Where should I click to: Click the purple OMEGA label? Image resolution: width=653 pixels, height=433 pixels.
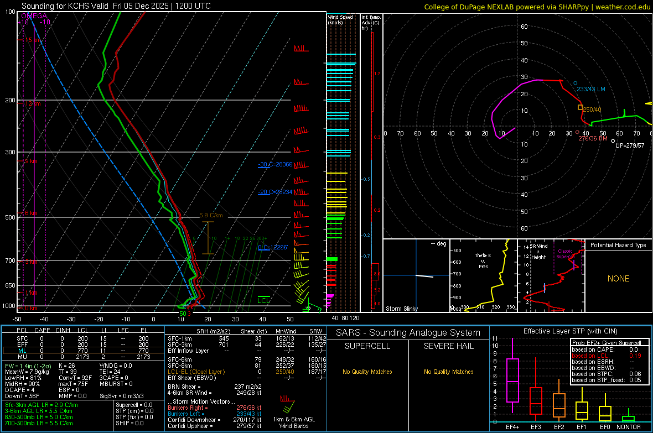(x=34, y=16)
